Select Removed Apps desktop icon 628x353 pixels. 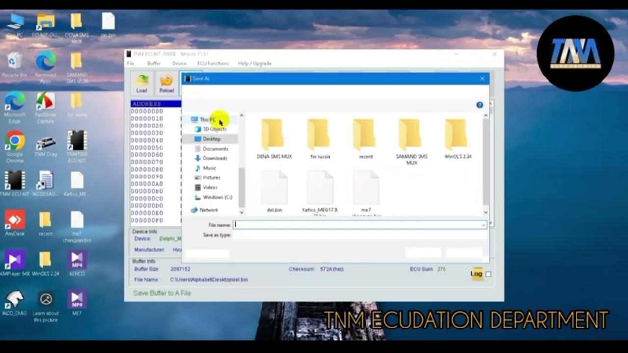click(x=46, y=68)
